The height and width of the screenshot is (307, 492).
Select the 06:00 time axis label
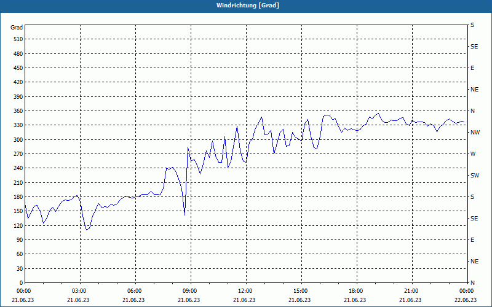pos(135,290)
